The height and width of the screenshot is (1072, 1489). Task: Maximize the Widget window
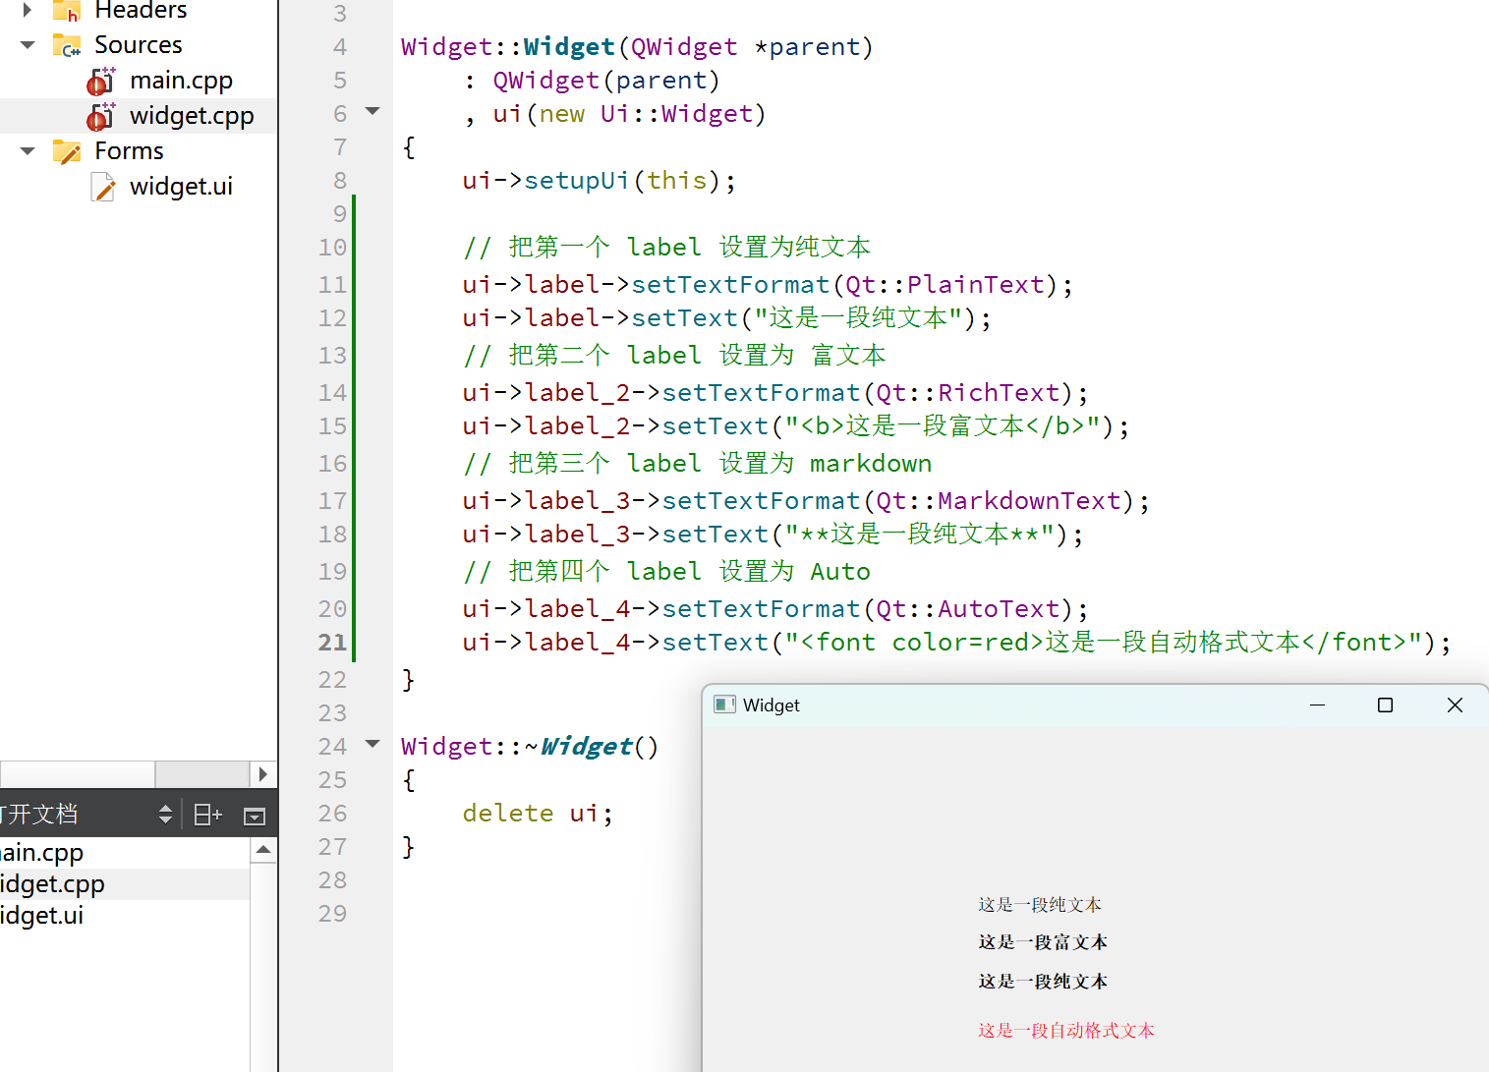[1386, 705]
